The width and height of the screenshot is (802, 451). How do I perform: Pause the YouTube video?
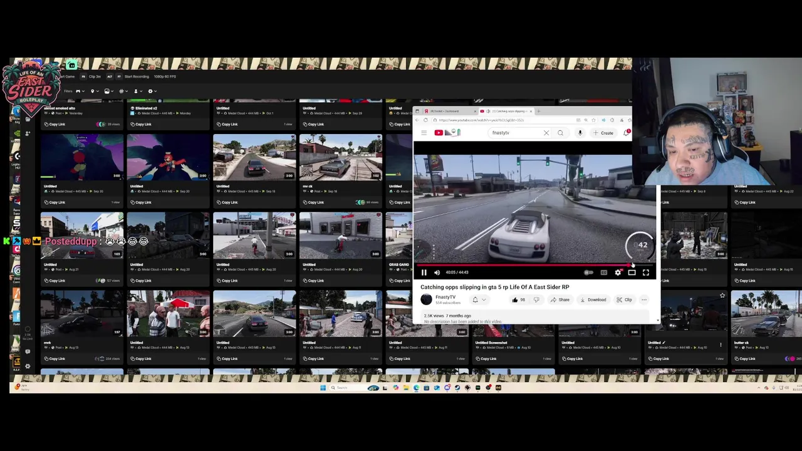424,272
